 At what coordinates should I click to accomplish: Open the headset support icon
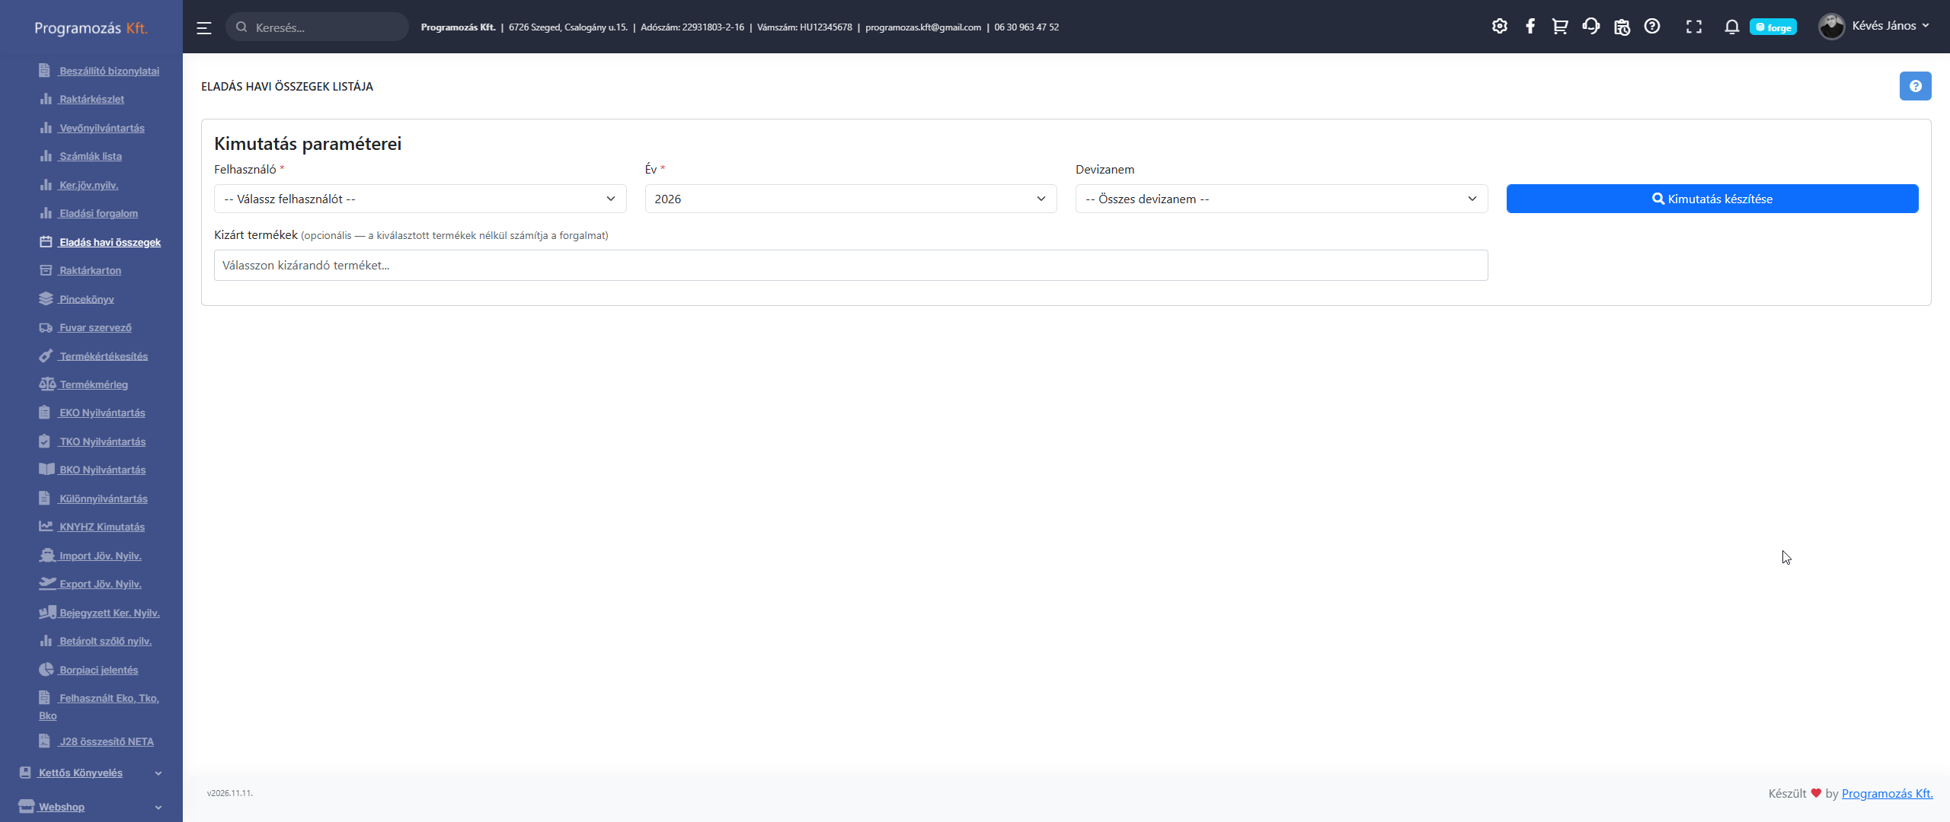tap(1590, 27)
